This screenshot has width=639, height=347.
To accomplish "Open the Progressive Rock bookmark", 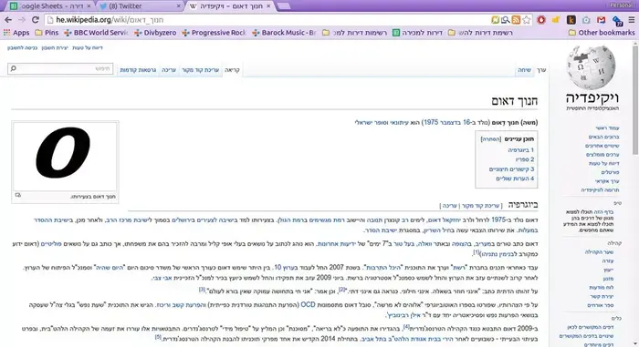I will (215, 33).
